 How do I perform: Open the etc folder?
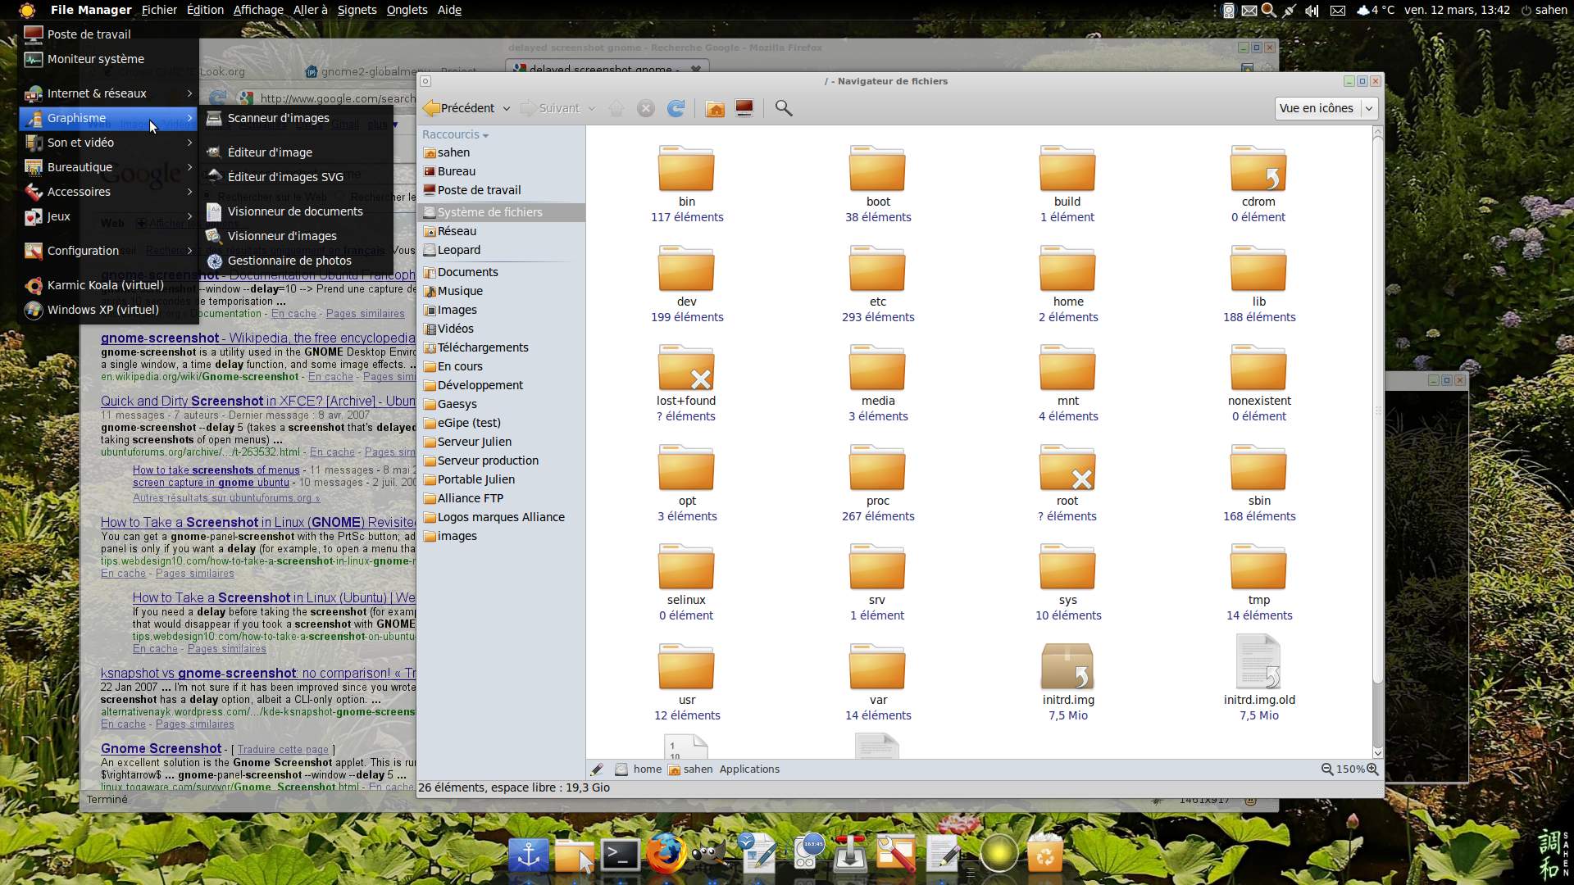[x=878, y=284]
